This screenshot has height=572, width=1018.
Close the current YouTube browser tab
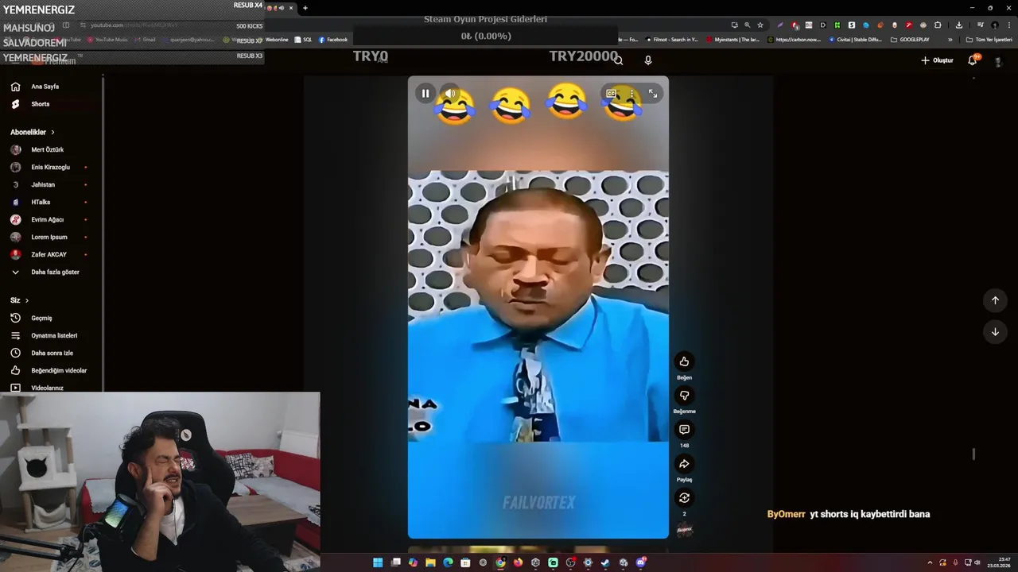[290, 8]
